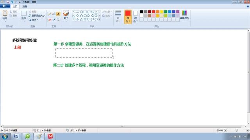The image size is (250, 140).
Task: Pick the dark red color swatch
Action: coord(149,12)
